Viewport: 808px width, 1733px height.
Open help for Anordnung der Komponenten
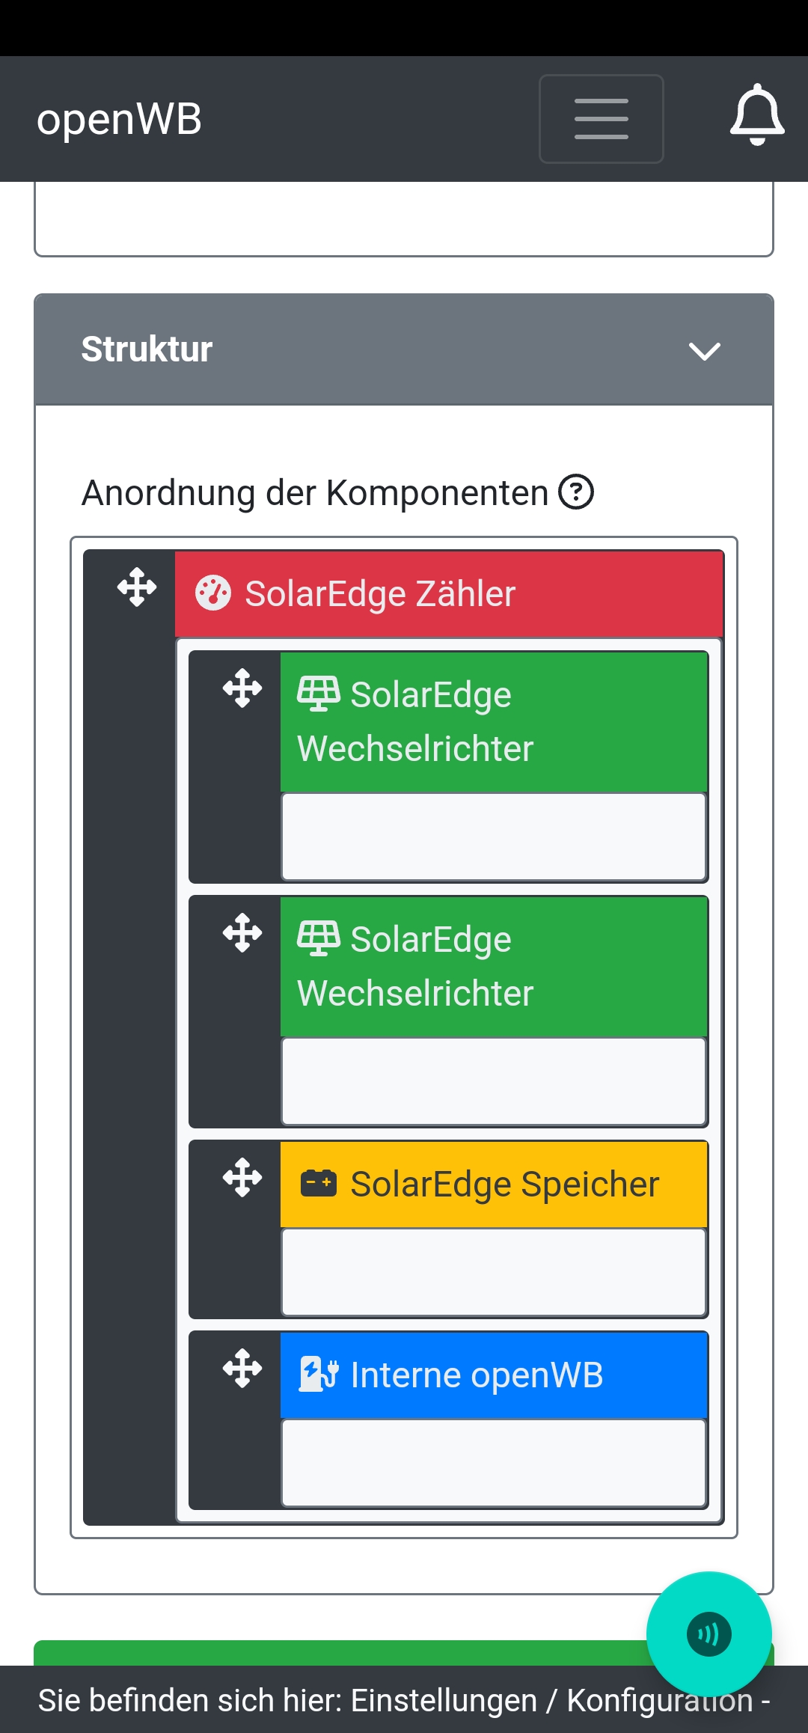click(x=577, y=492)
